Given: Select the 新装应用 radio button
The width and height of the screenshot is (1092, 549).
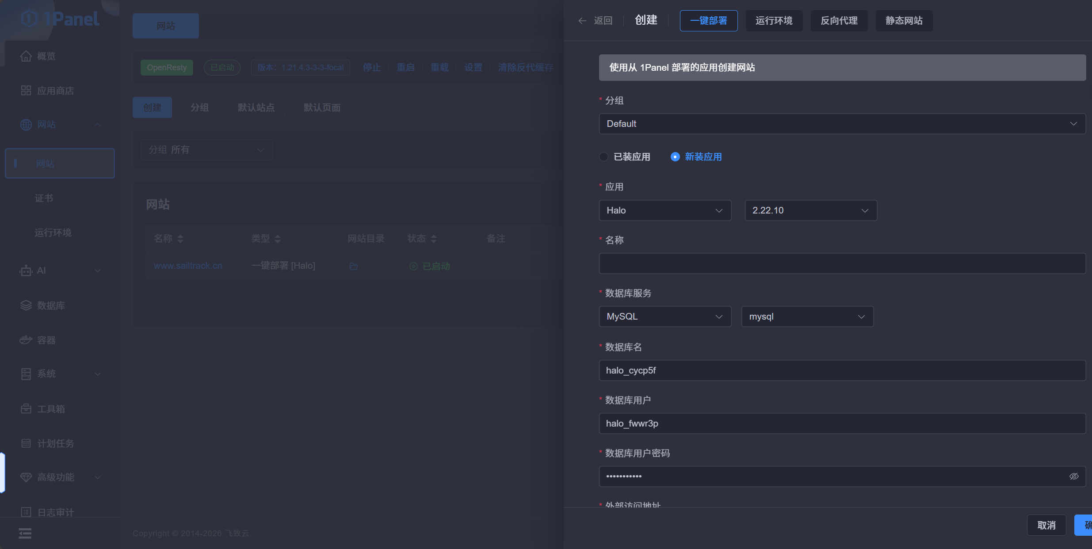Looking at the screenshot, I should 675,157.
